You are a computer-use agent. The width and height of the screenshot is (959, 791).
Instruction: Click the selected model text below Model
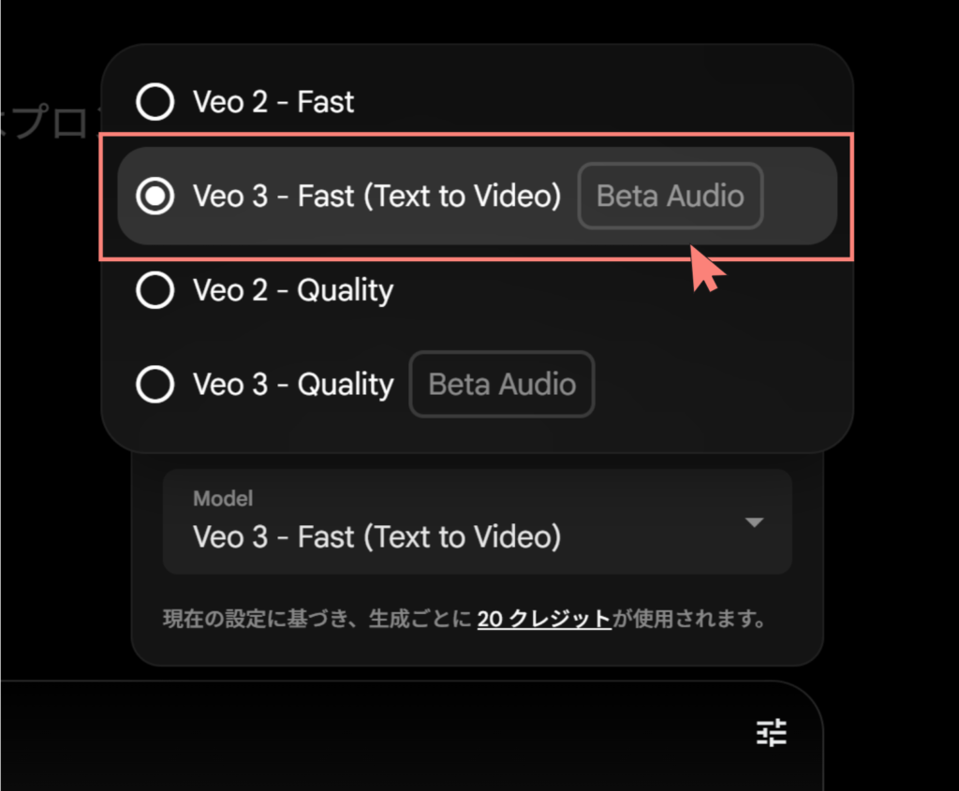tap(376, 536)
